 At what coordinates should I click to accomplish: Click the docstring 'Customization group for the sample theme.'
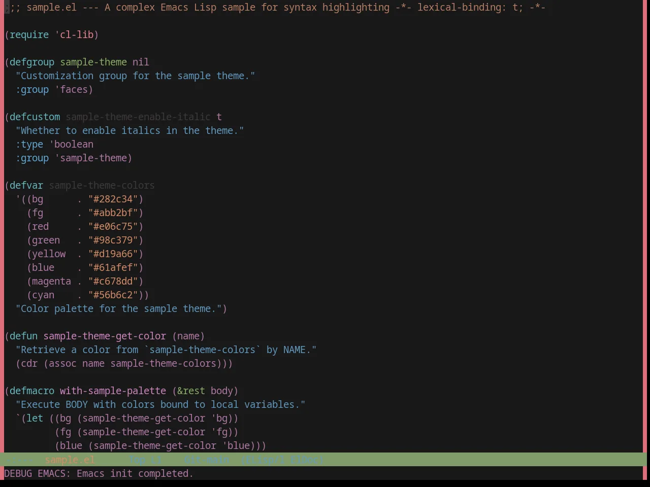tap(135, 76)
